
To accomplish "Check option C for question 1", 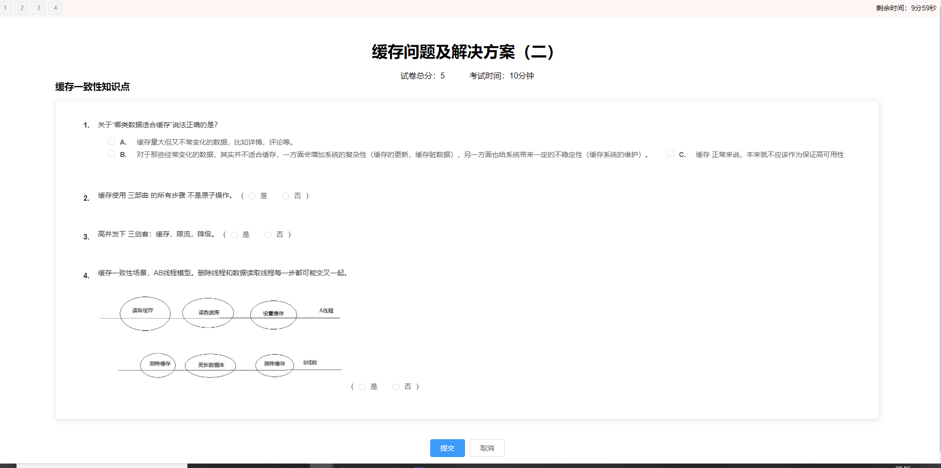I will click(670, 154).
